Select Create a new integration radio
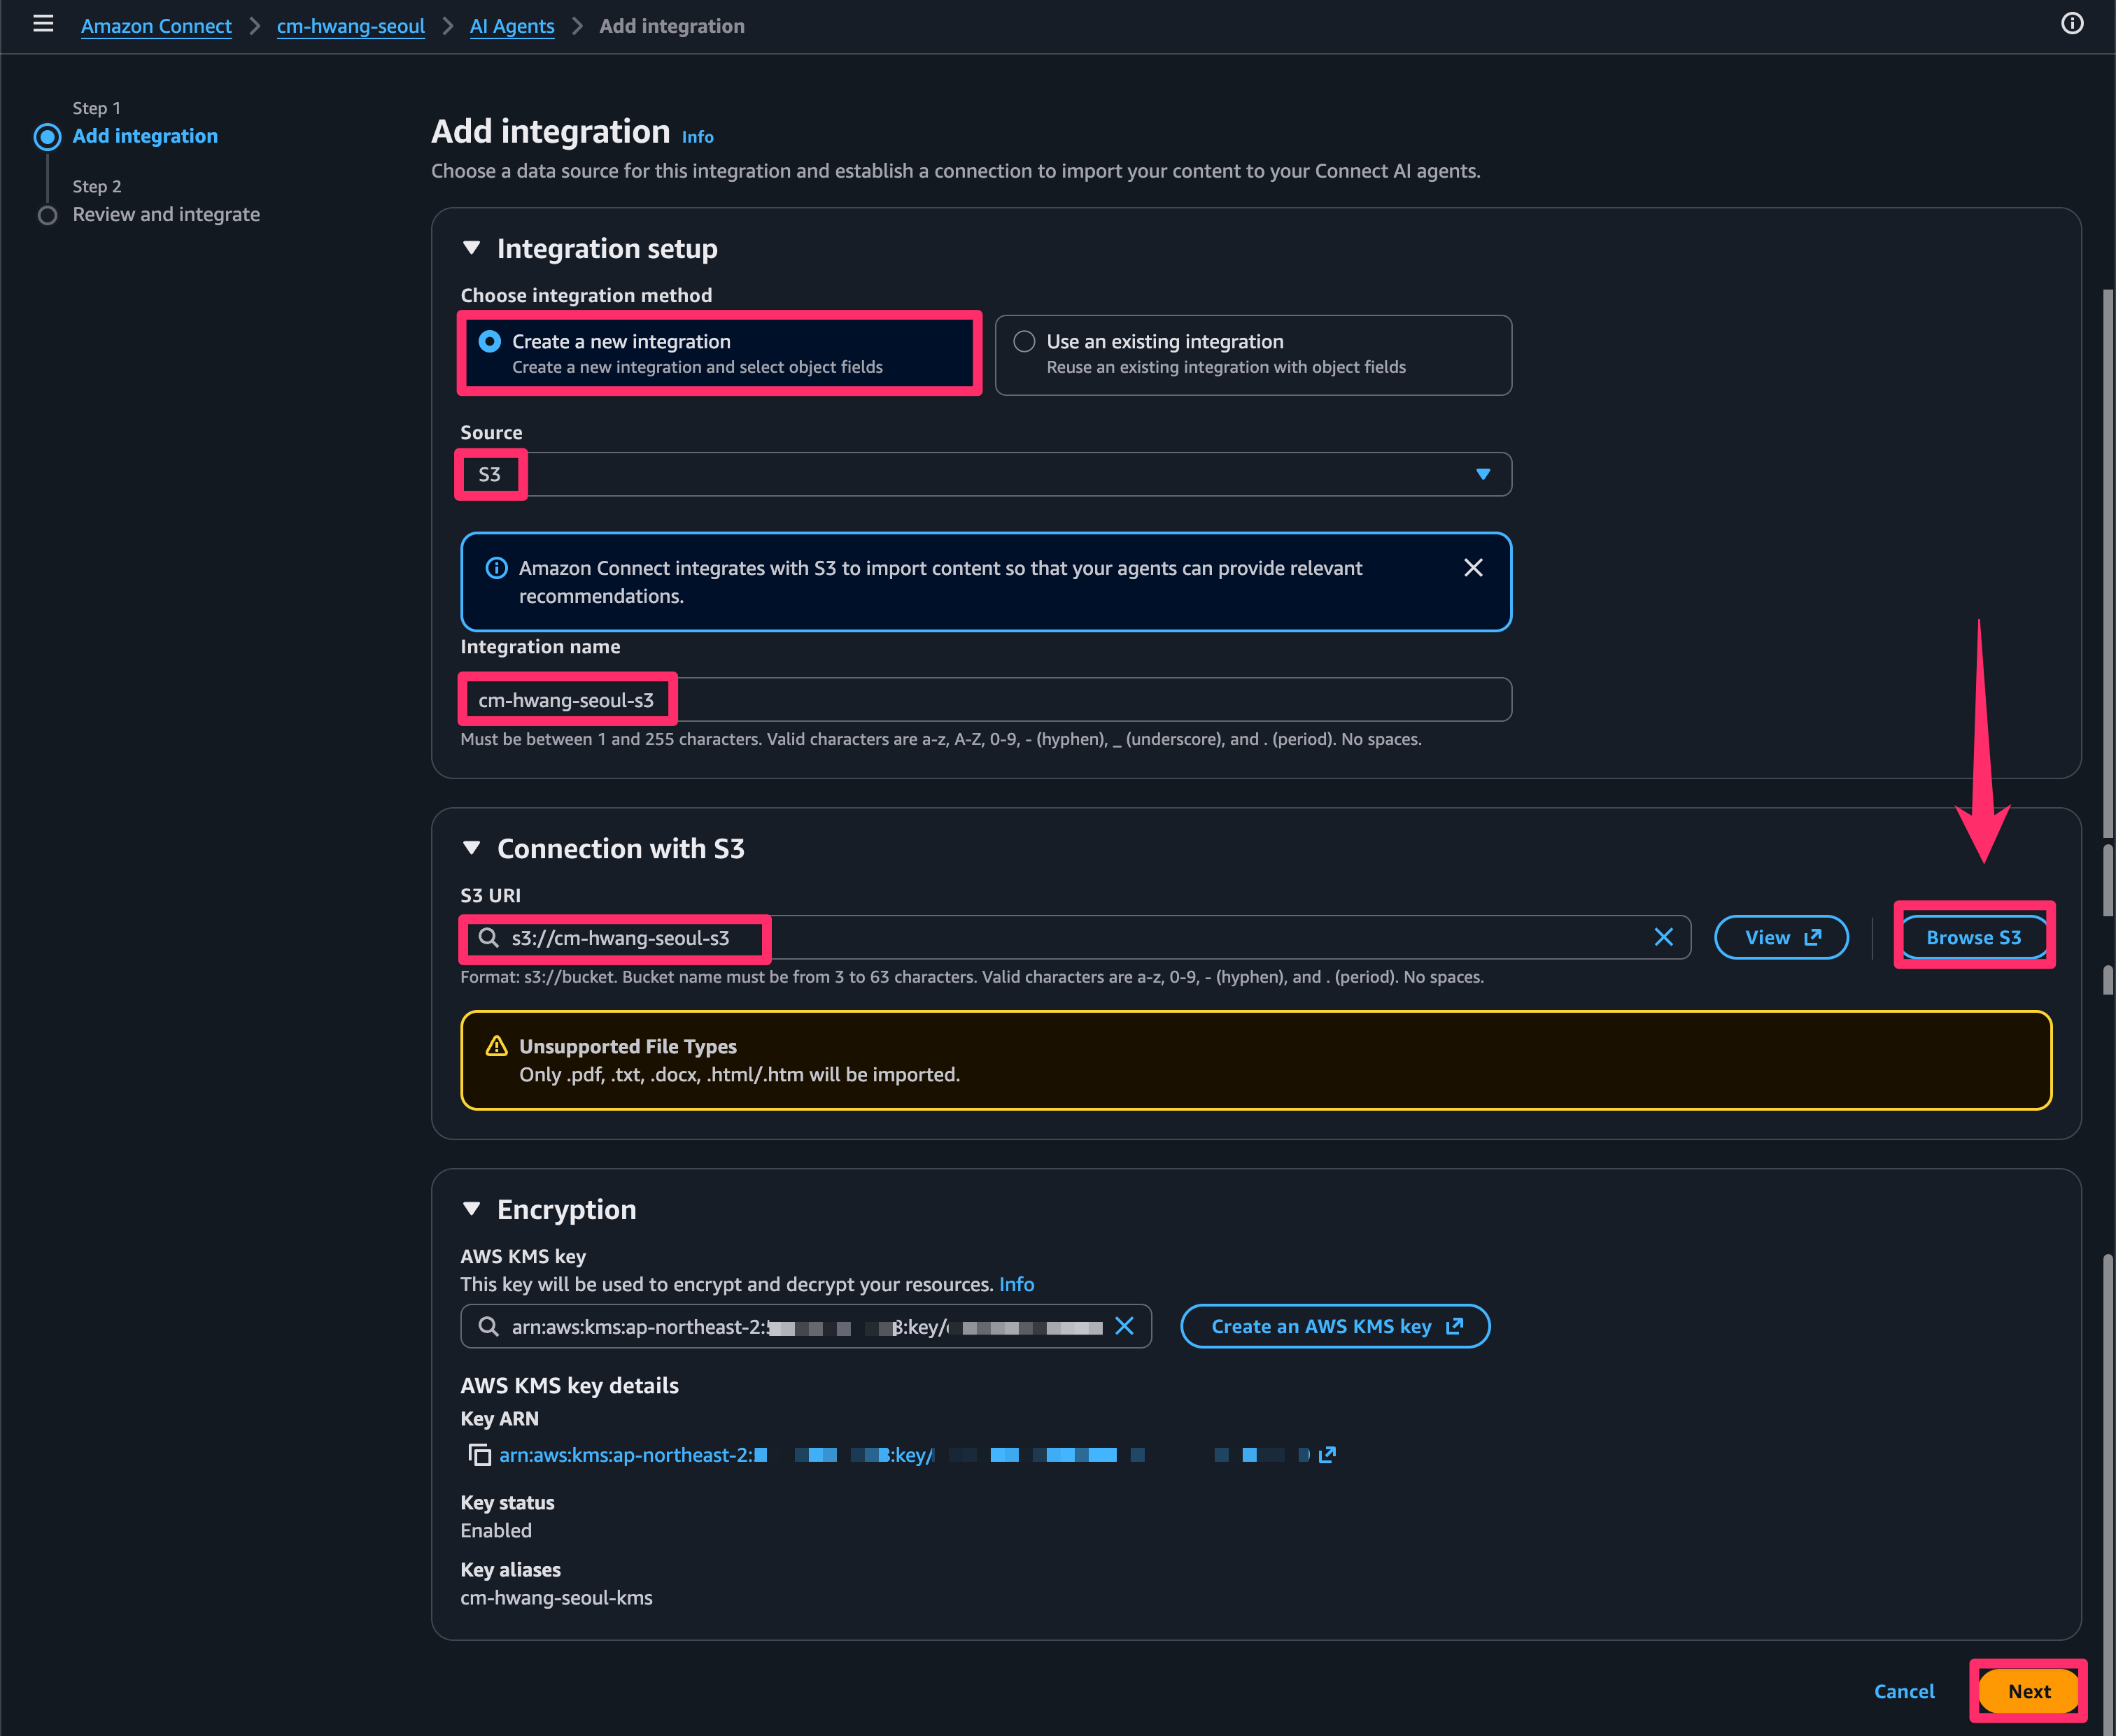The height and width of the screenshot is (1736, 2116). pos(489,342)
